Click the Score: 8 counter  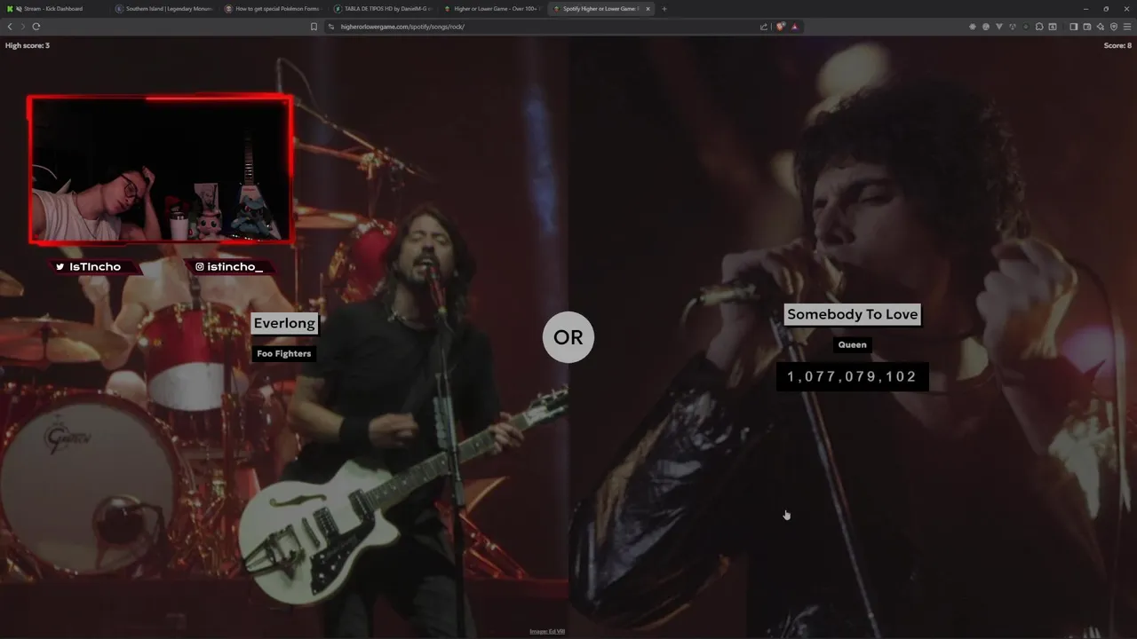[1117, 45]
